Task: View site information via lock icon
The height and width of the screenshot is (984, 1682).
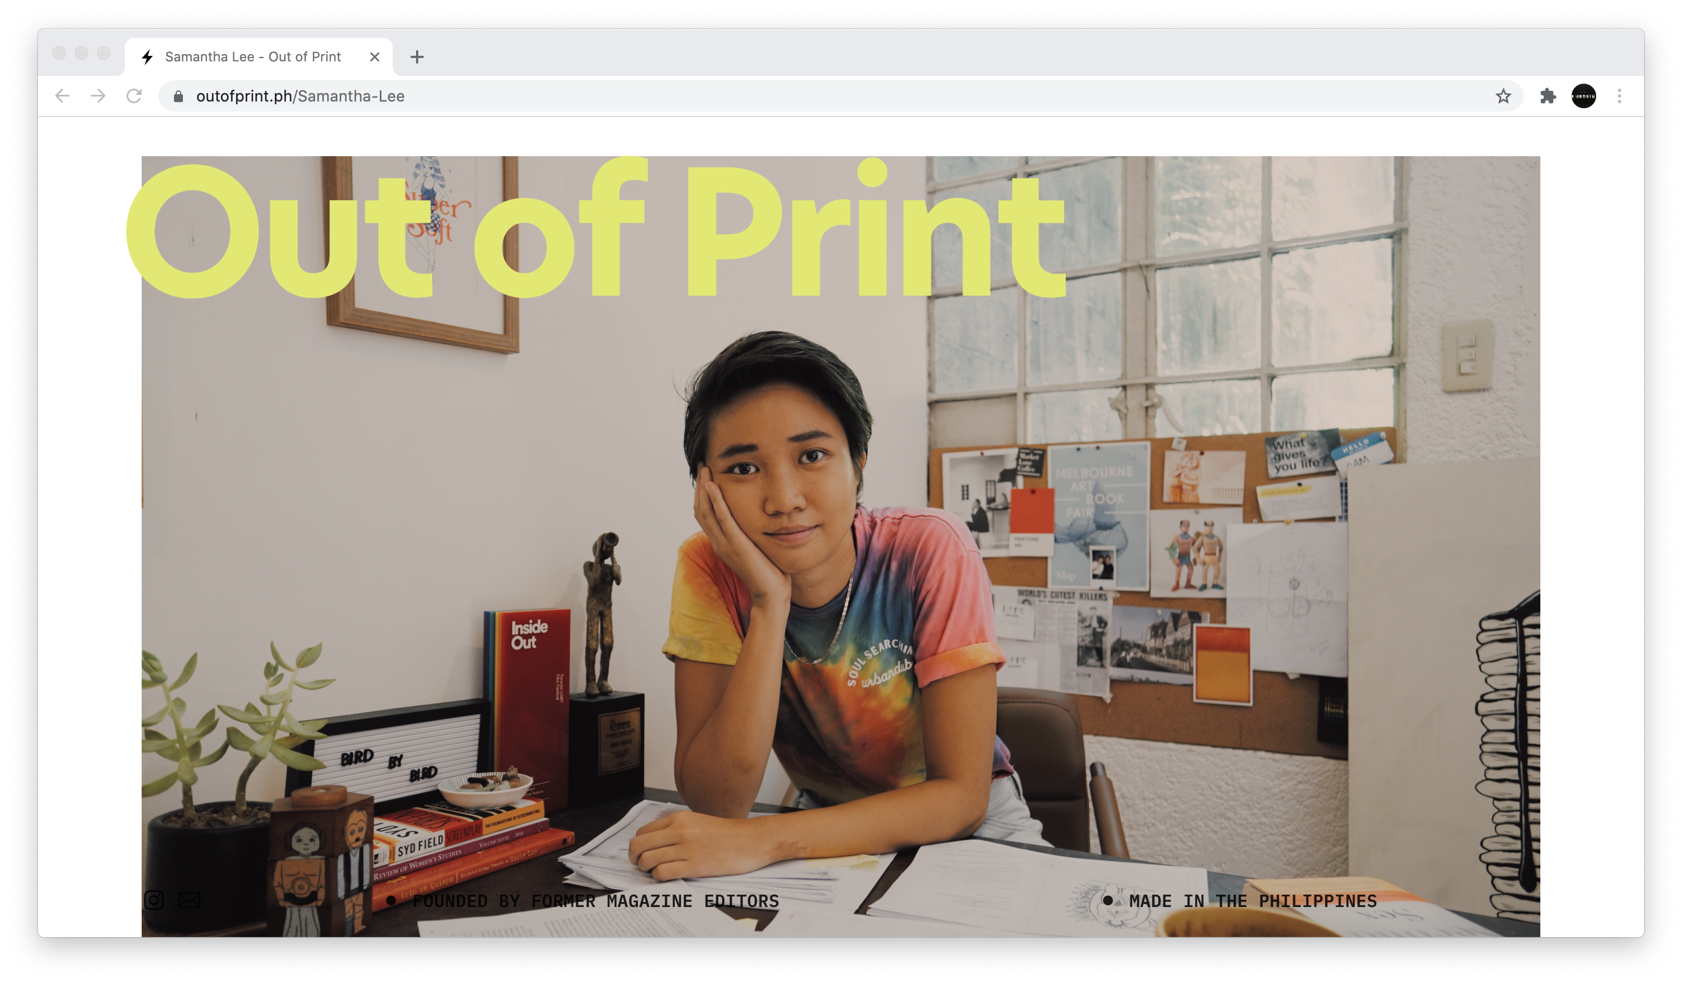Action: pos(178,96)
